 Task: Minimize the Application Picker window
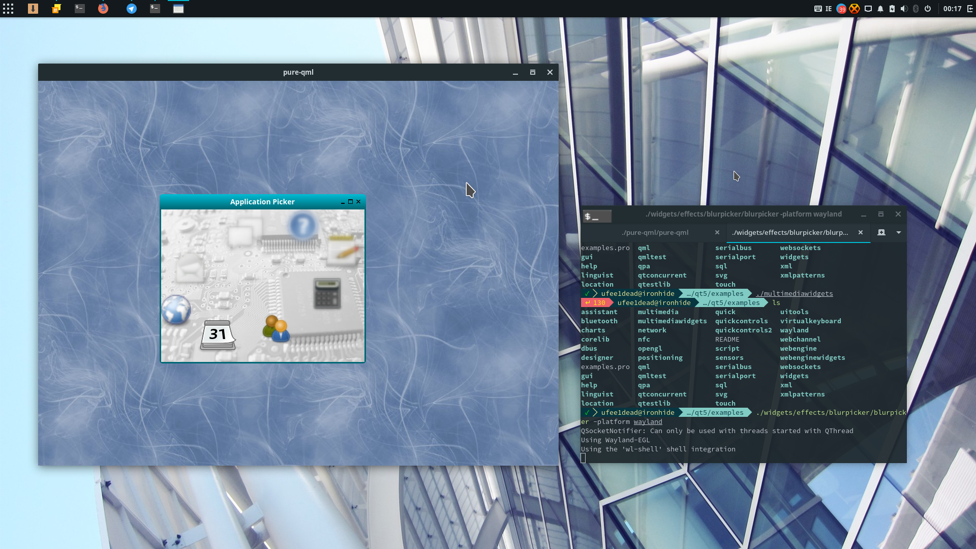pyautogui.click(x=343, y=202)
